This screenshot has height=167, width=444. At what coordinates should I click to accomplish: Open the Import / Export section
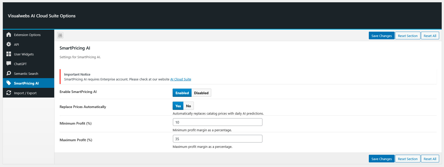click(x=29, y=93)
